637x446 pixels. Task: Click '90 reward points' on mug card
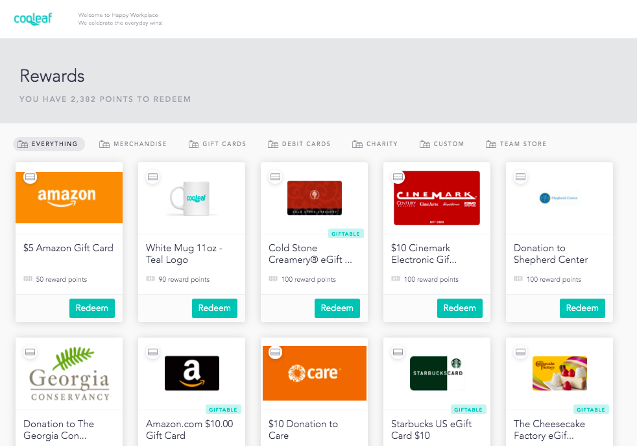[184, 279]
